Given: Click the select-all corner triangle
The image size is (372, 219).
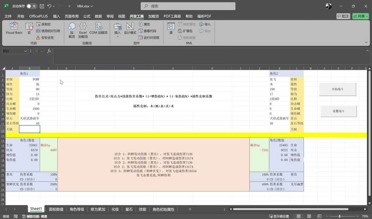Looking at the screenshot, I should (x=4, y=68).
